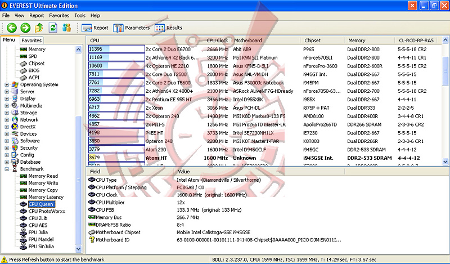Screen dimensions: 450x264
Task: Select the Memory Write benchmark
Action: click(43, 184)
